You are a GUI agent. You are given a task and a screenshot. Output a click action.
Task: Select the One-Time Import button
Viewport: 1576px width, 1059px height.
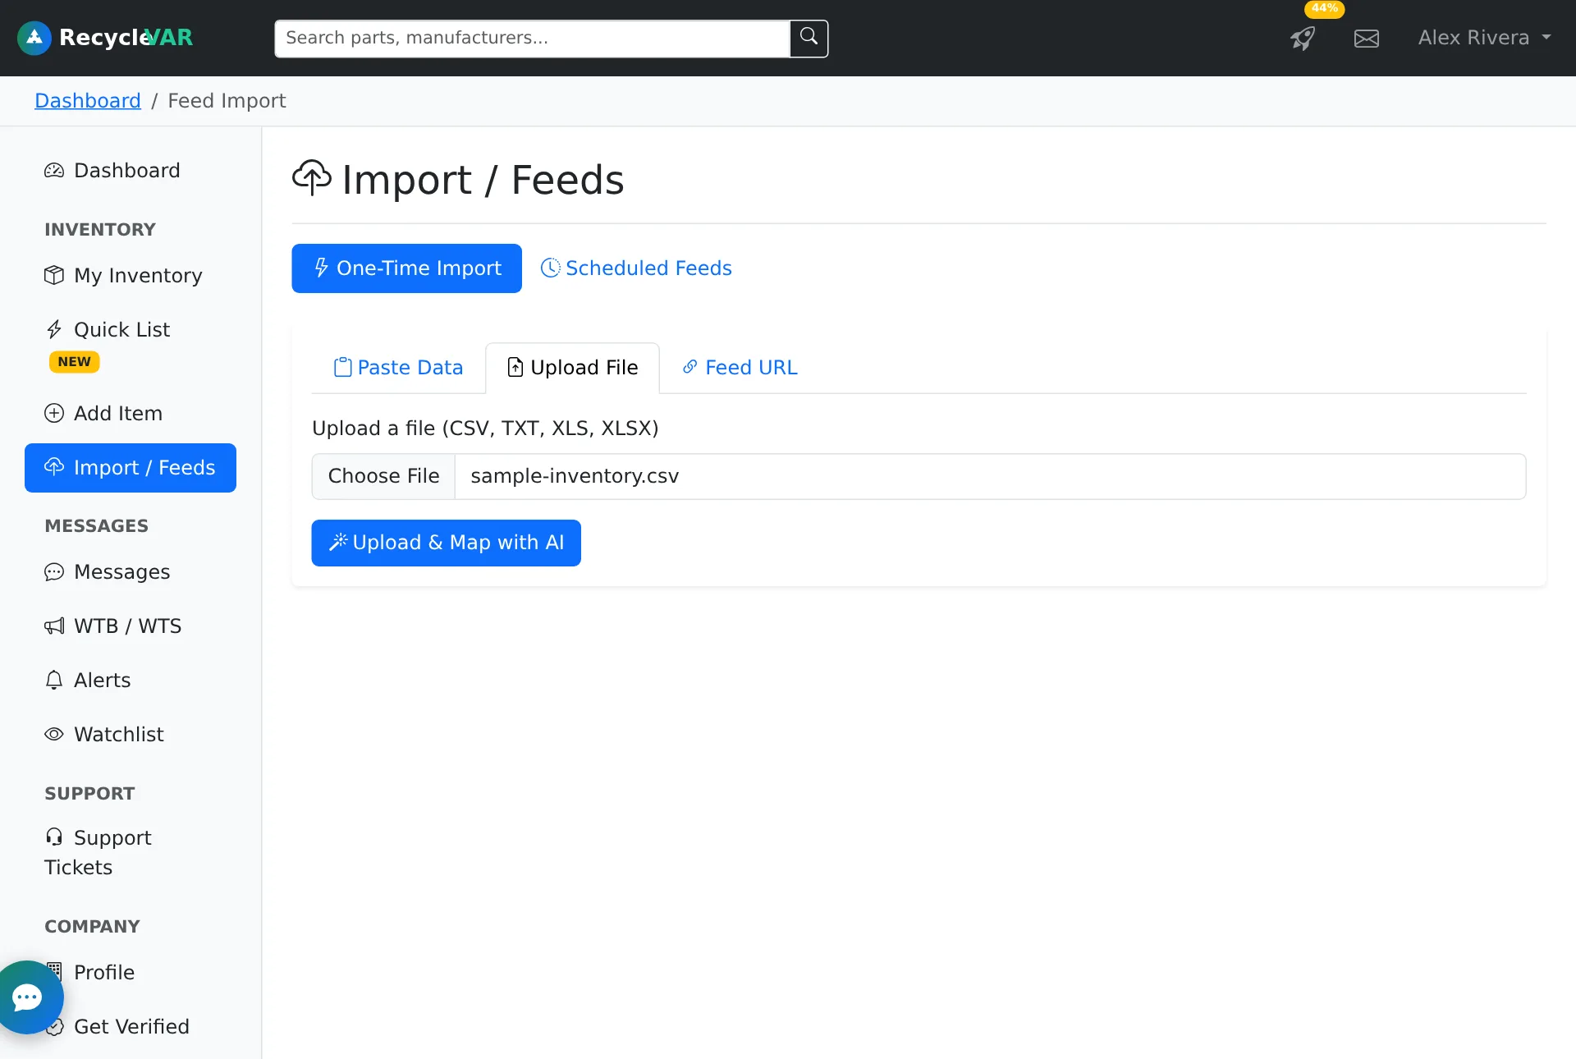tap(406, 268)
